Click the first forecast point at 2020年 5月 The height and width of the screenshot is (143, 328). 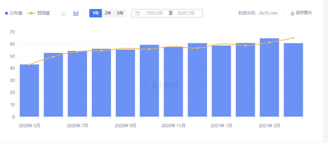29,65
